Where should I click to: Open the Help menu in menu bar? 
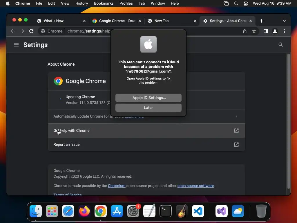[175, 3]
